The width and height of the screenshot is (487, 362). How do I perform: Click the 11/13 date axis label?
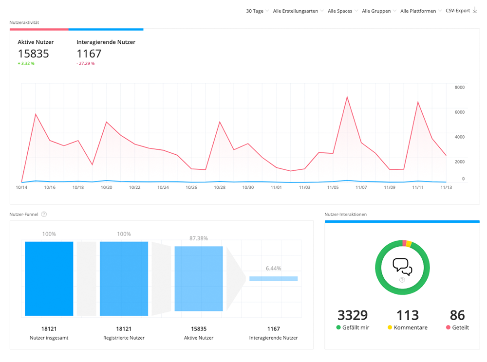tap(446, 187)
